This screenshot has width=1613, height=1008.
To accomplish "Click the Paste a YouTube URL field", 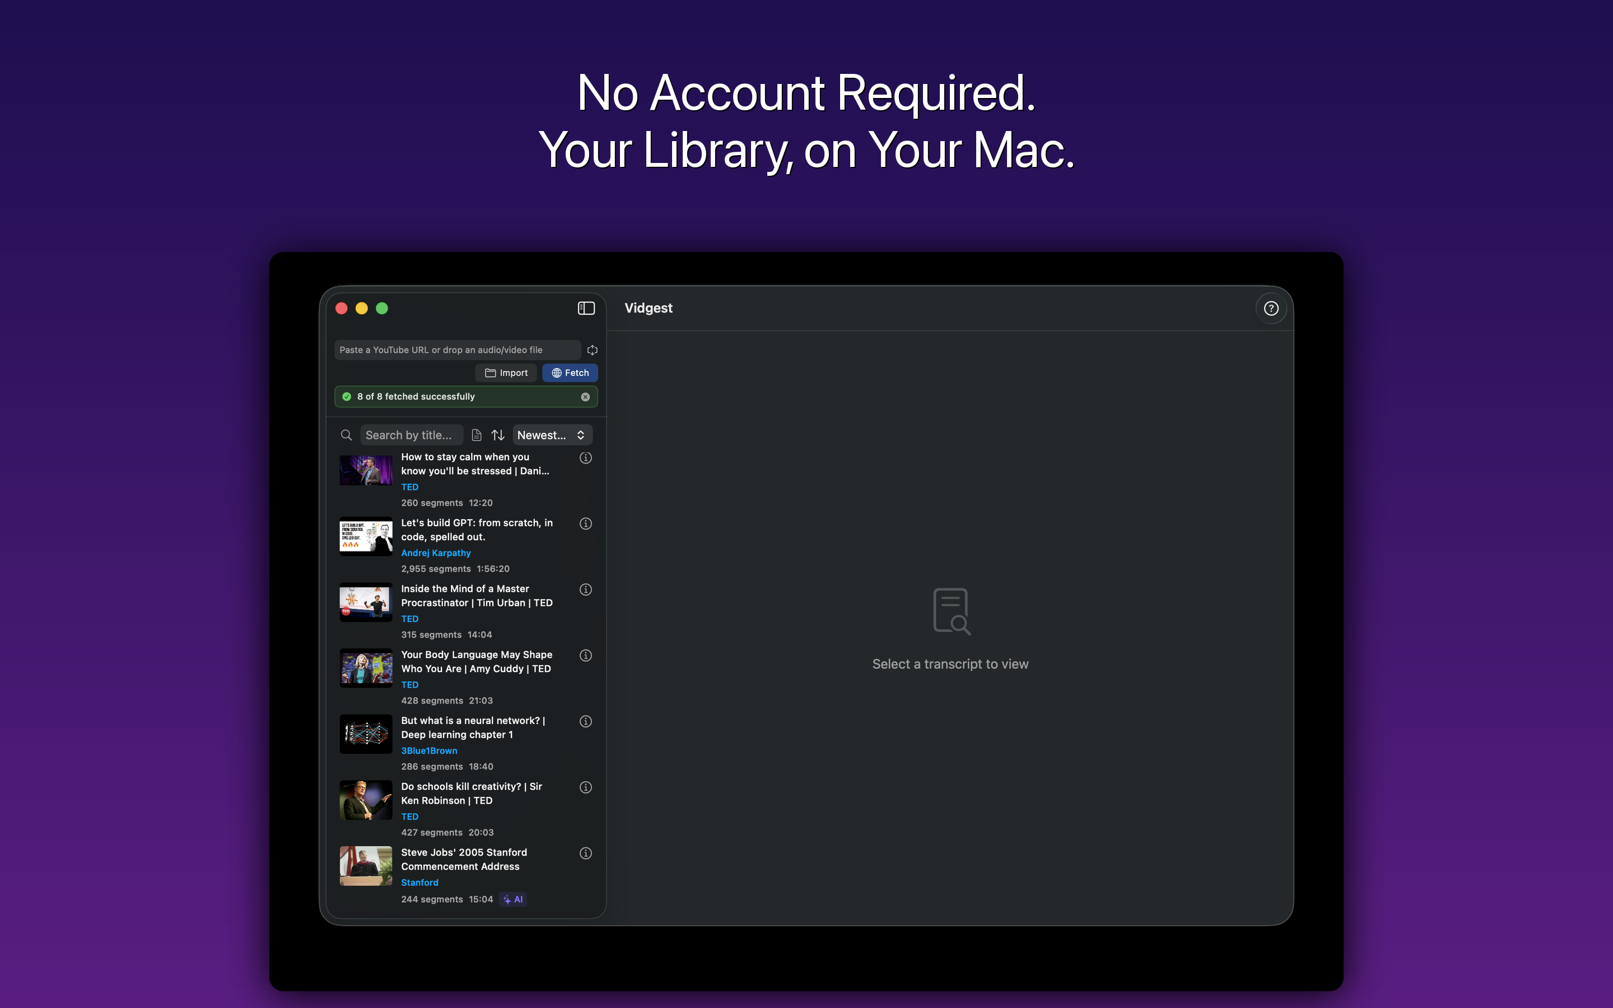I will [x=456, y=350].
